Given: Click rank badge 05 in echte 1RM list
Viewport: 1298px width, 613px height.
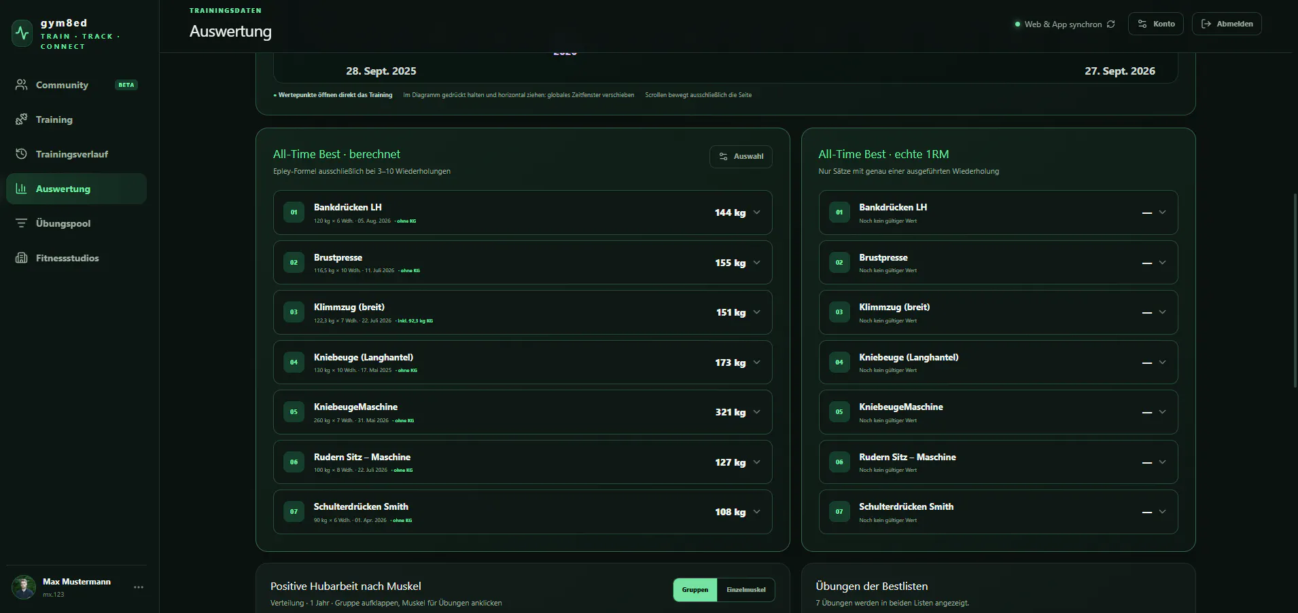Looking at the screenshot, I should coord(839,412).
